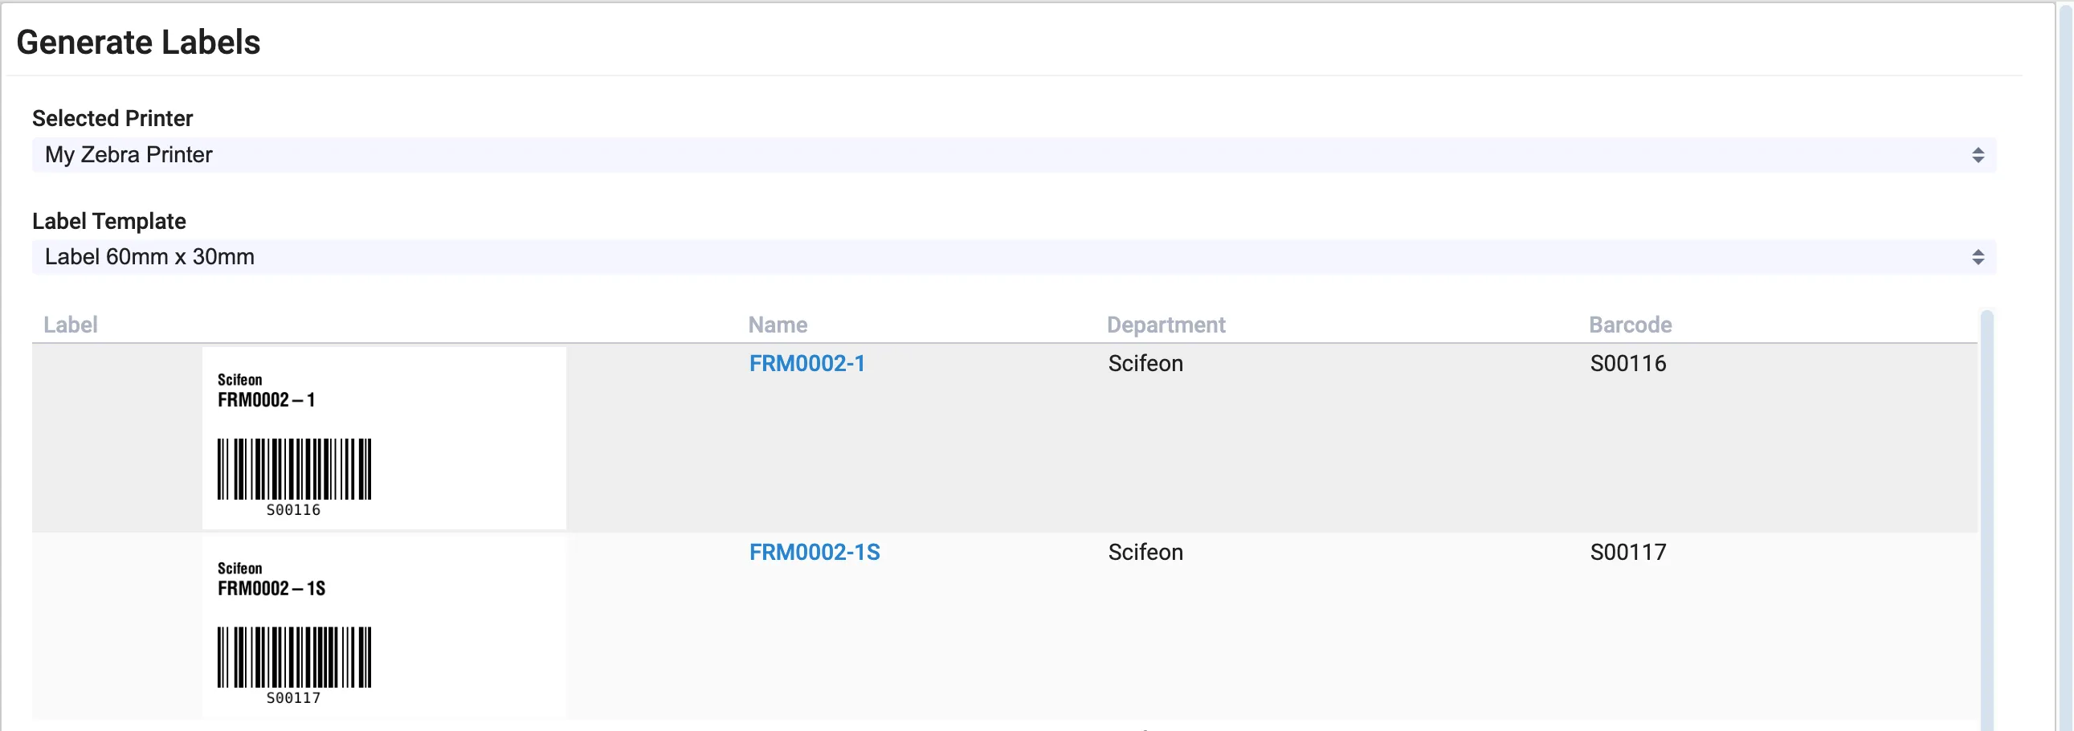Click the Barcode column header

tap(1630, 325)
